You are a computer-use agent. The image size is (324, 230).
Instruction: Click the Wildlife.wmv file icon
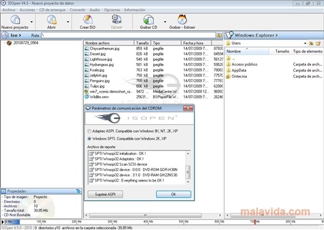[87, 97]
